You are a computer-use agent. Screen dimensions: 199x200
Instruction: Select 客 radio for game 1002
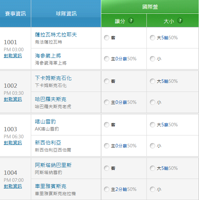(x=107, y=81)
